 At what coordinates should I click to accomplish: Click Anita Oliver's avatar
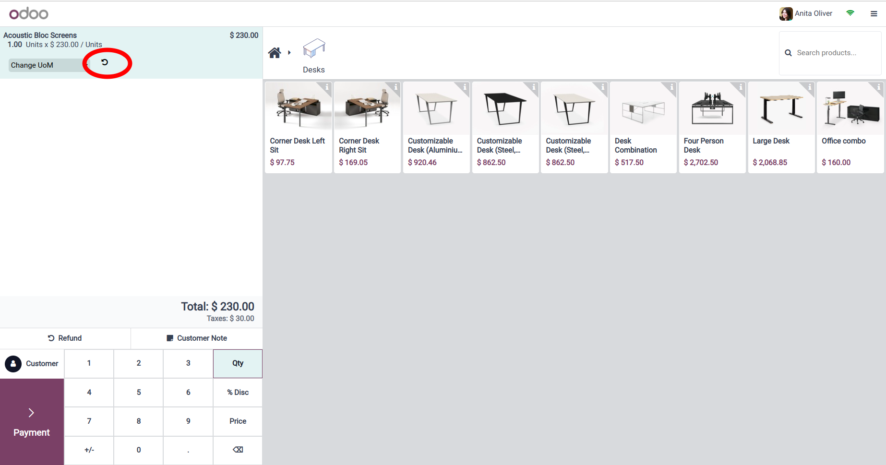point(786,14)
